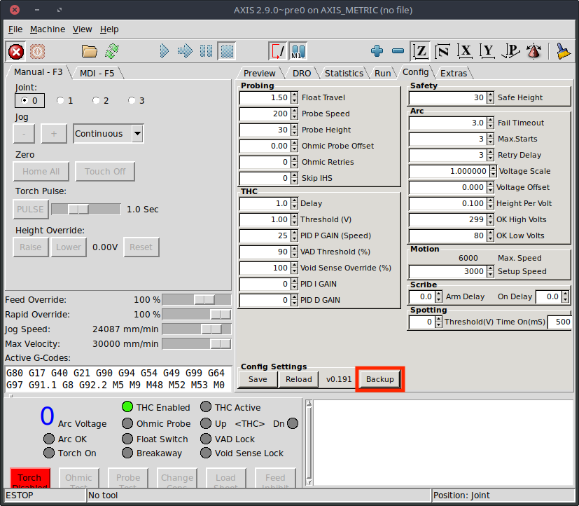
Task: Switch to the Preview tab
Action: (x=259, y=73)
